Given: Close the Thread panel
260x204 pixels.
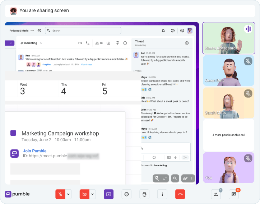Looking at the screenshot, I should click(187, 43).
